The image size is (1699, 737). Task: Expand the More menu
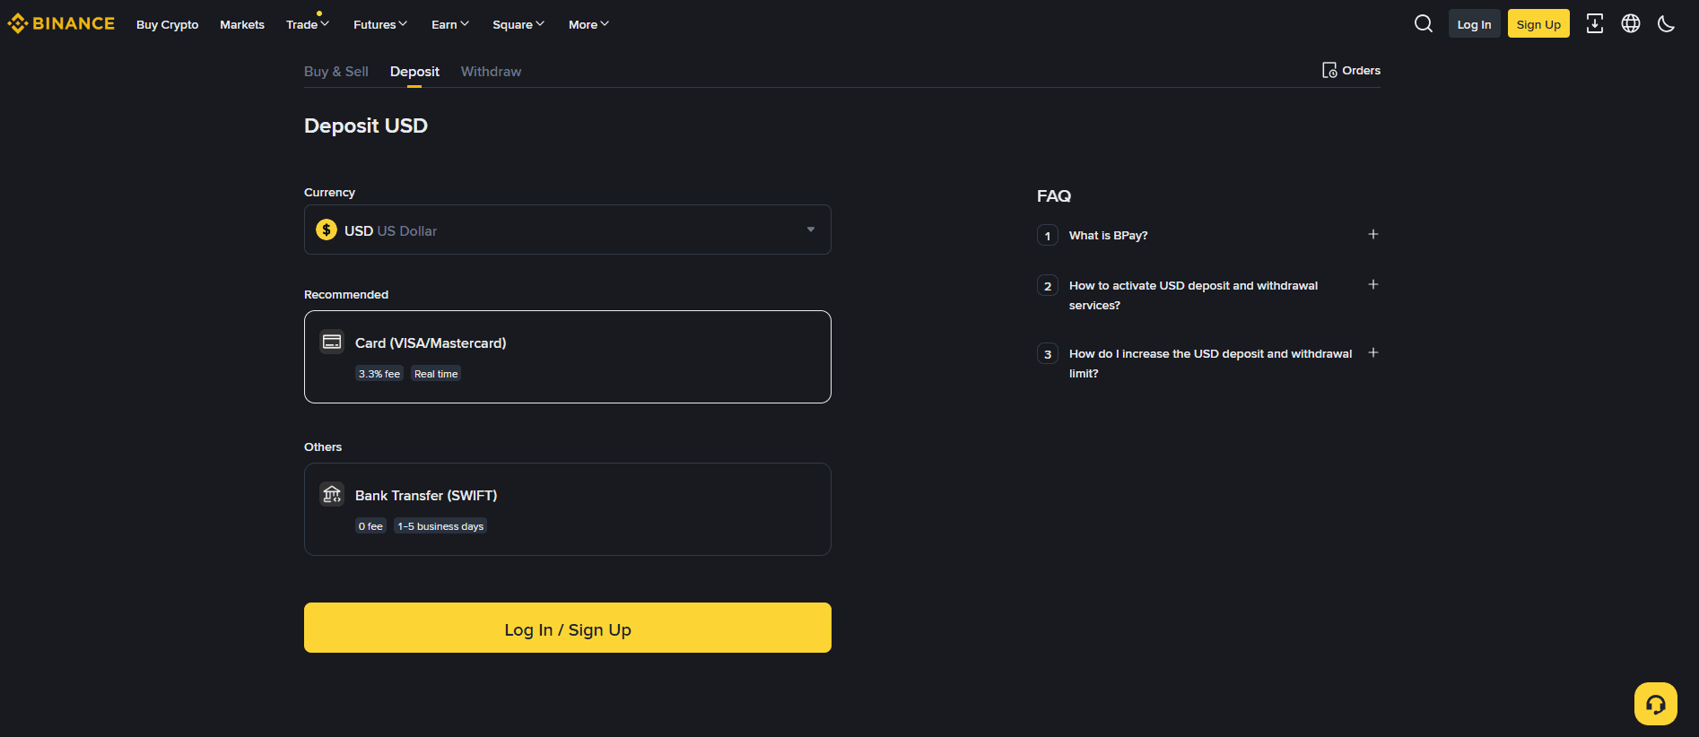pyautogui.click(x=588, y=24)
